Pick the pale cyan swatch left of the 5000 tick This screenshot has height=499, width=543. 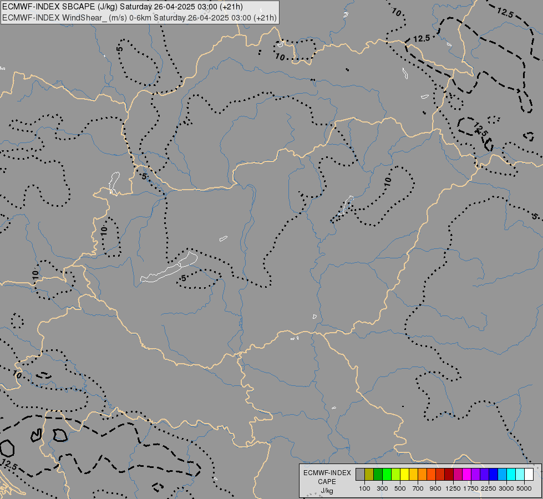520,474
